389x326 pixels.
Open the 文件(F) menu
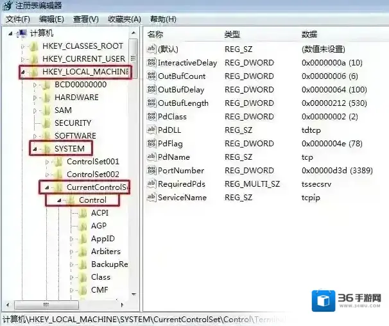click(17, 19)
